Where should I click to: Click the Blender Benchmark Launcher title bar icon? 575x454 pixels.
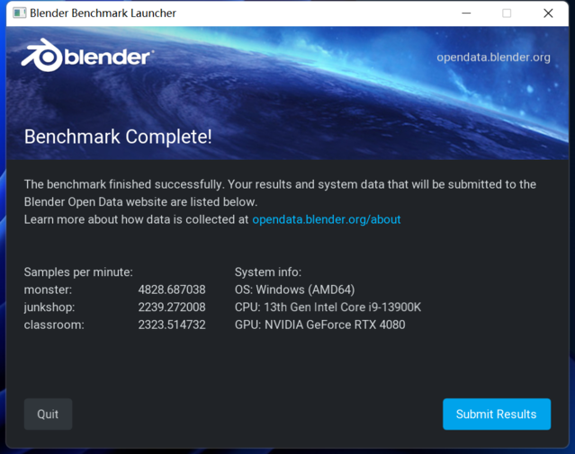coord(19,13)
